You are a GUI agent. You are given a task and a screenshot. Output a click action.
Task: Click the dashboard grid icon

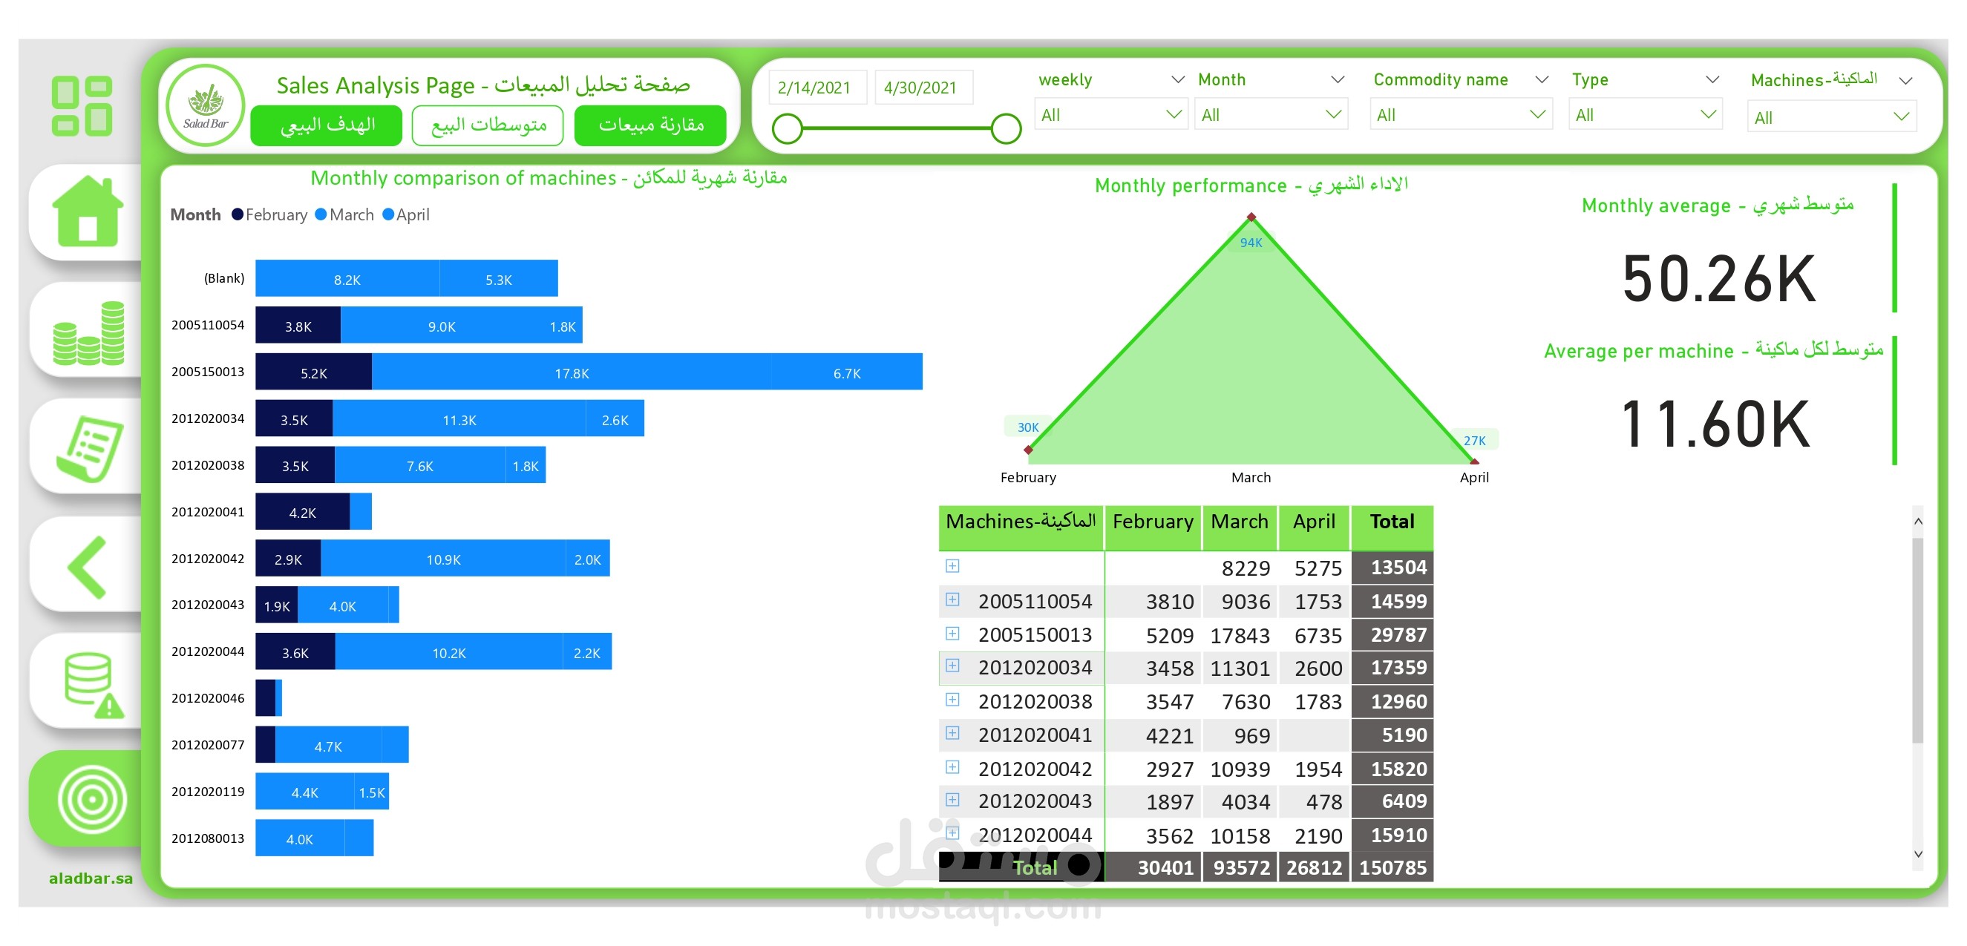click(x=82, y=106)
